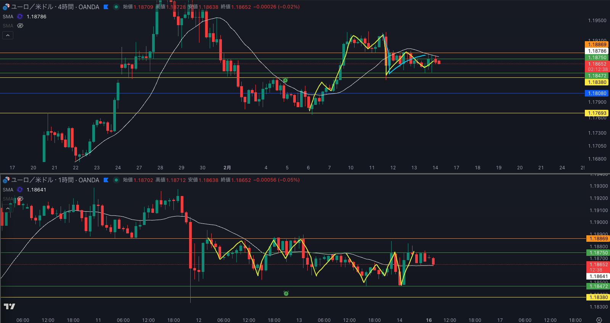
Task: Click the blue flag marker beside OANDA on the 4-hour chart
Action: point(106,7)
